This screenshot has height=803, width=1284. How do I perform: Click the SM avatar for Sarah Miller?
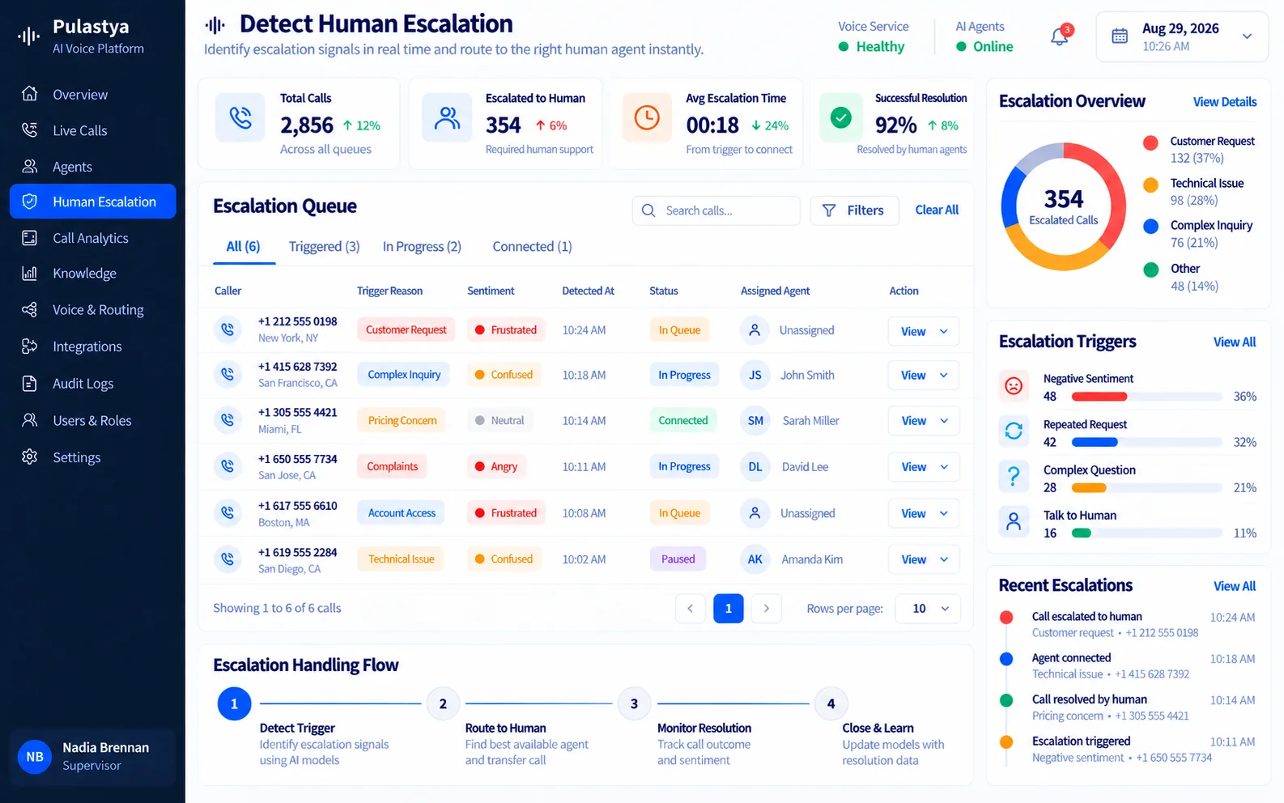pyautogui.click(x=755, y=421)
